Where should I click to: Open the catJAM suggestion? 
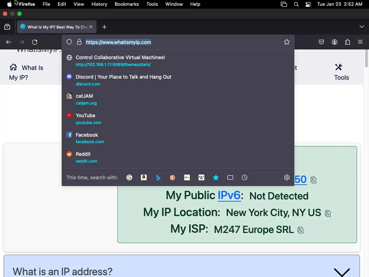point(178,100)
